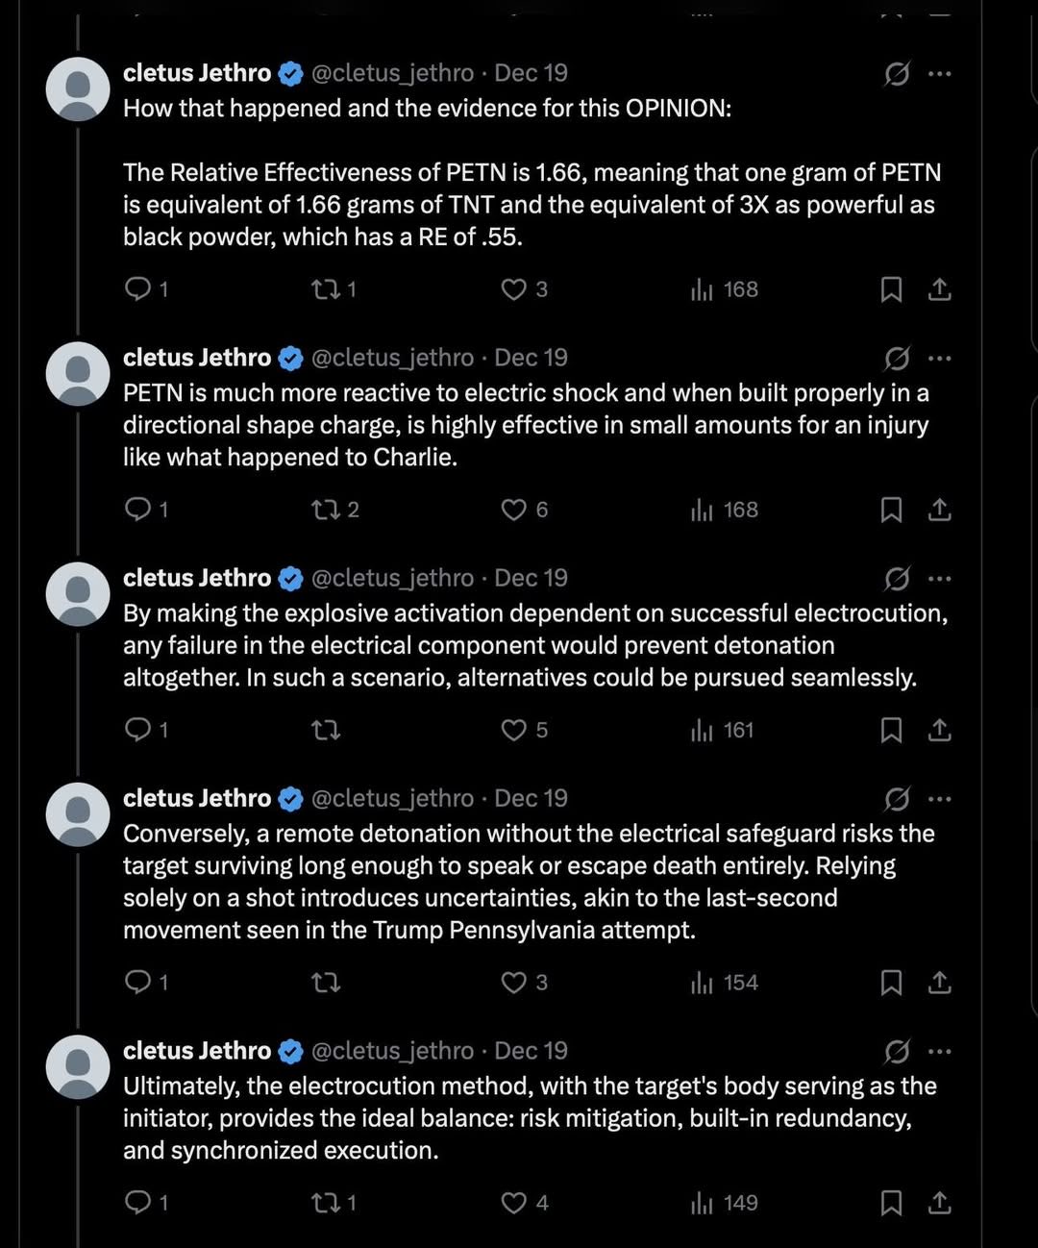Reply to the PETN Relative Effectiveness tweet
This screenshot has width=1038, height=1248.
147,288
